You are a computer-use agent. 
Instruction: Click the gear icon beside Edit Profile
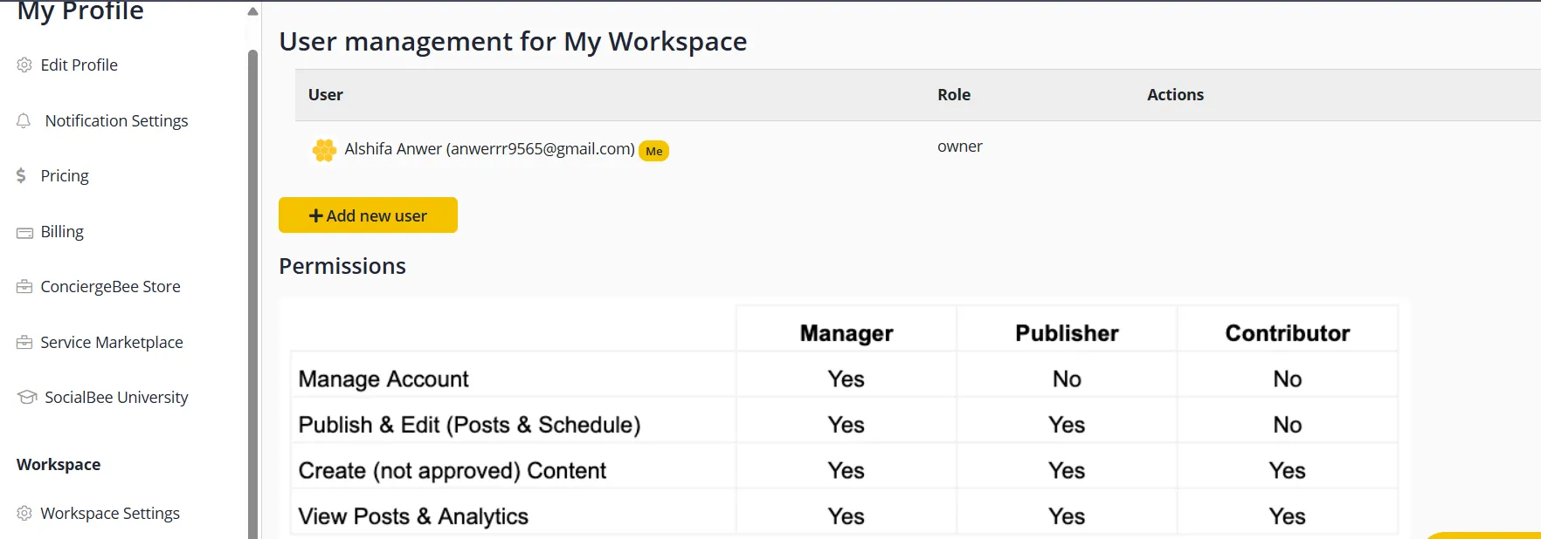click(24, 65)
